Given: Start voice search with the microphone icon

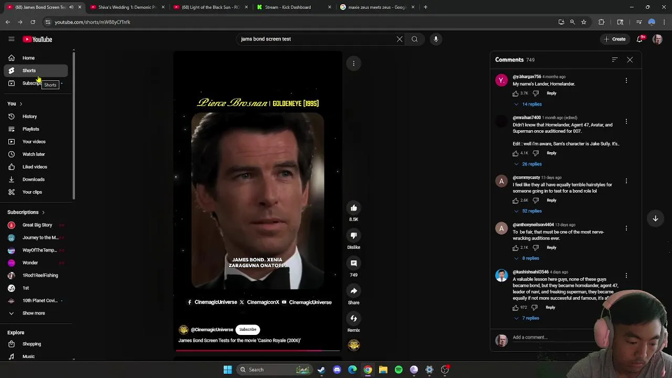Looking at the screenshot, I should [436, 39].
